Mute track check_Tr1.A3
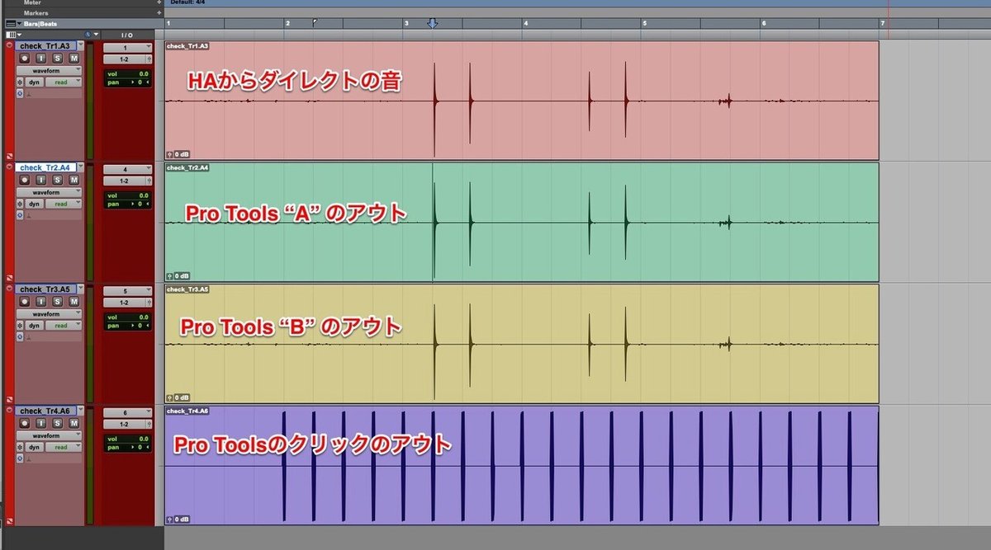This screenshot has height=550, width=991. (x=74, y=59)
